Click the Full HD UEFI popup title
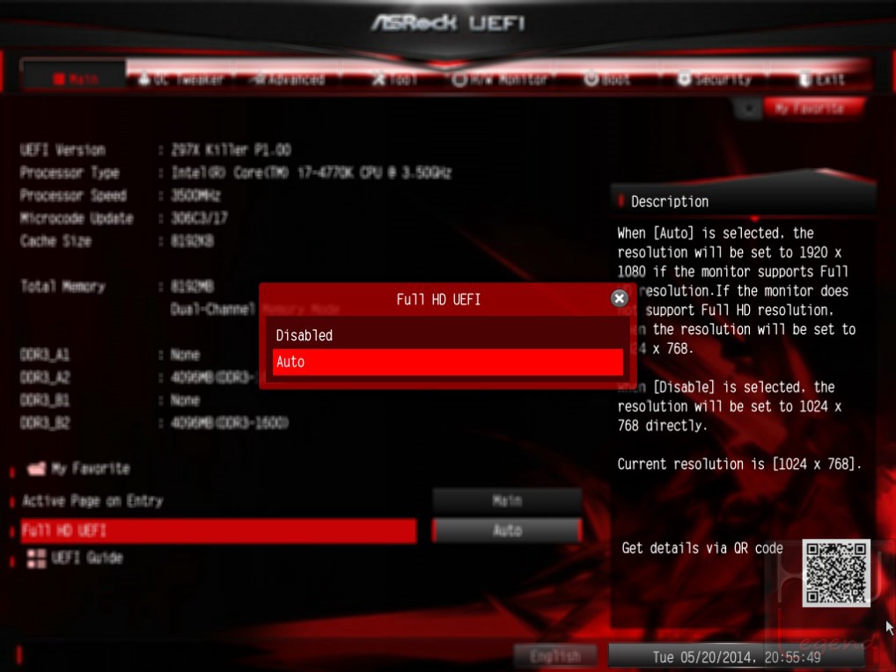This screenshot has width=896, height=672. (438, 299)
